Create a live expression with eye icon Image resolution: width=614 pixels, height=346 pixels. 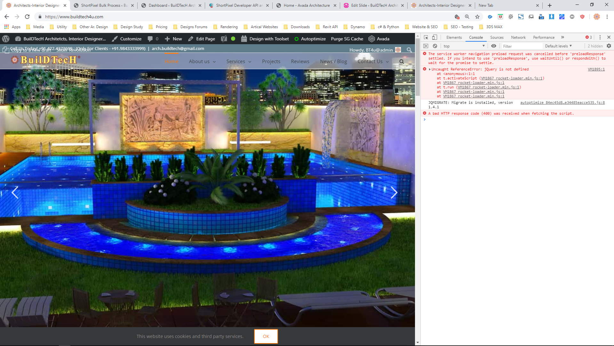coord(494,46)
